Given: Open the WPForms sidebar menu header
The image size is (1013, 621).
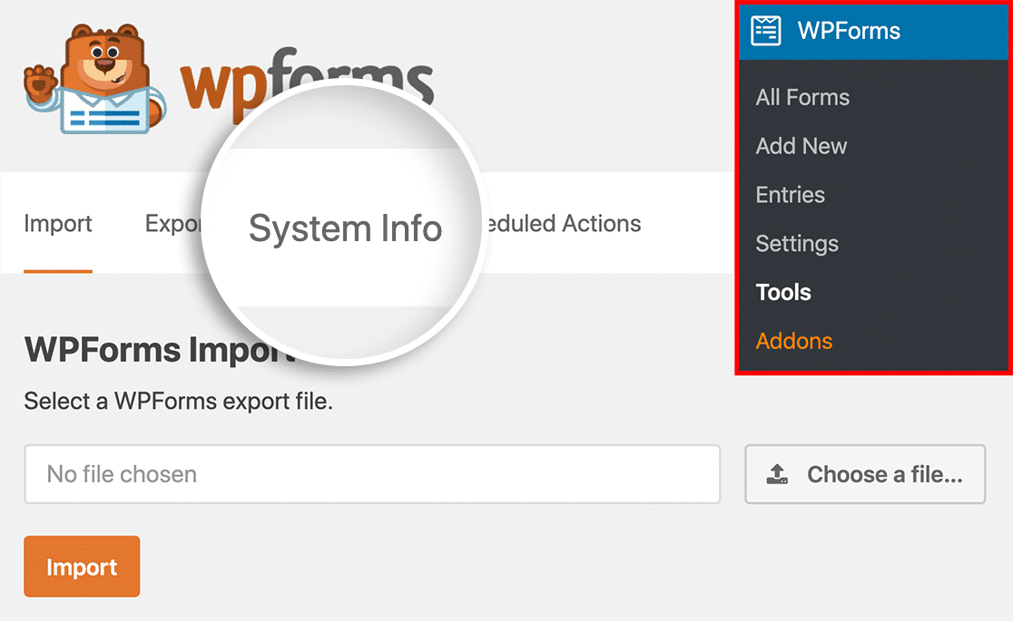Looking at the screenshot, I should 873,31.
